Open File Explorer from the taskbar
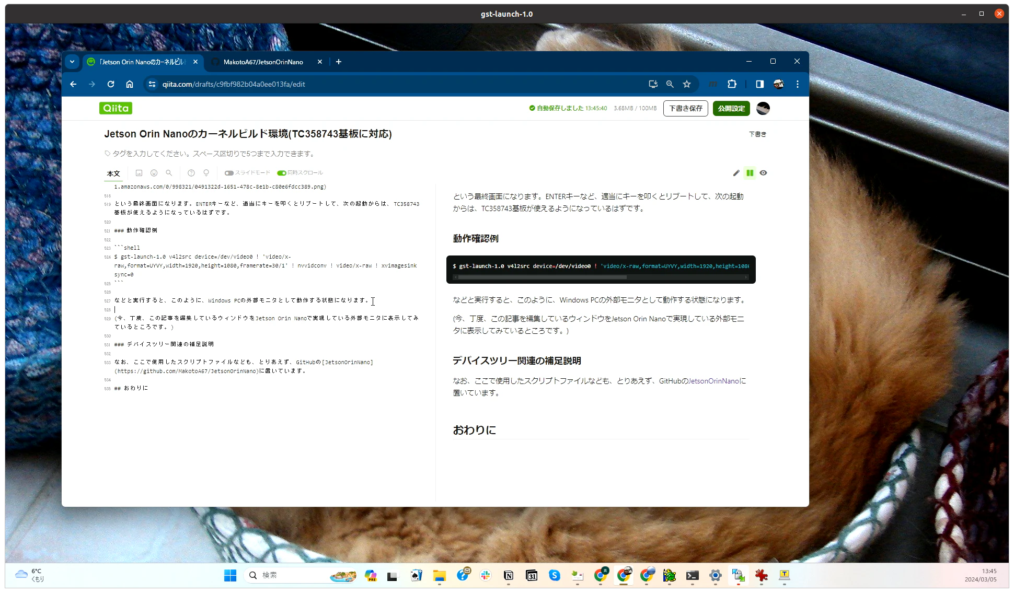Viewport: 1014px width, 593px height. click(439, 575)
